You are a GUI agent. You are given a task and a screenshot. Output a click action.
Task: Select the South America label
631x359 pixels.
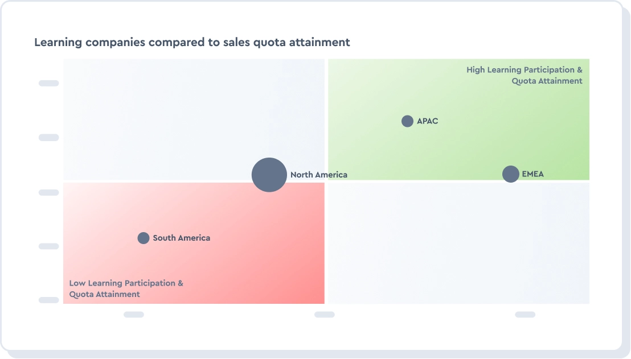point(182,238)
